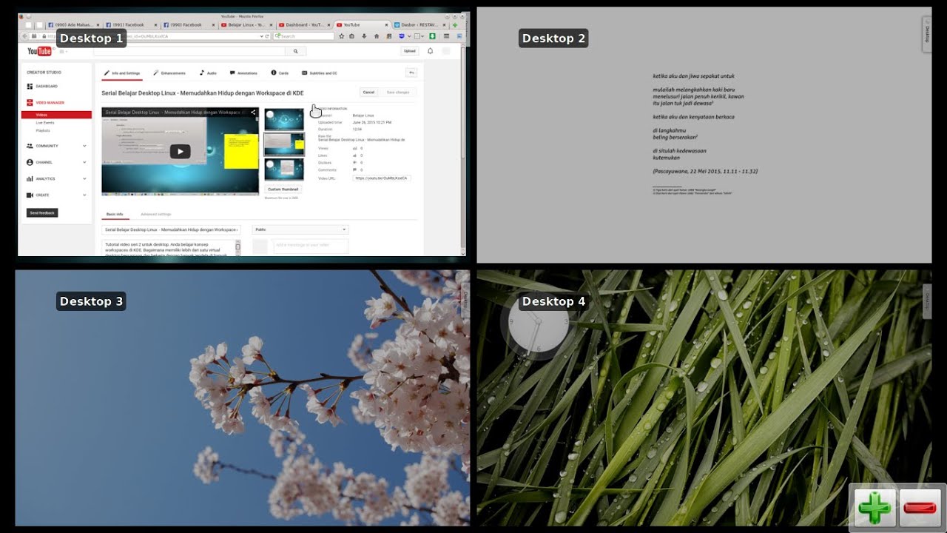
Task: Click the video title input field
Action: point(172,229)
